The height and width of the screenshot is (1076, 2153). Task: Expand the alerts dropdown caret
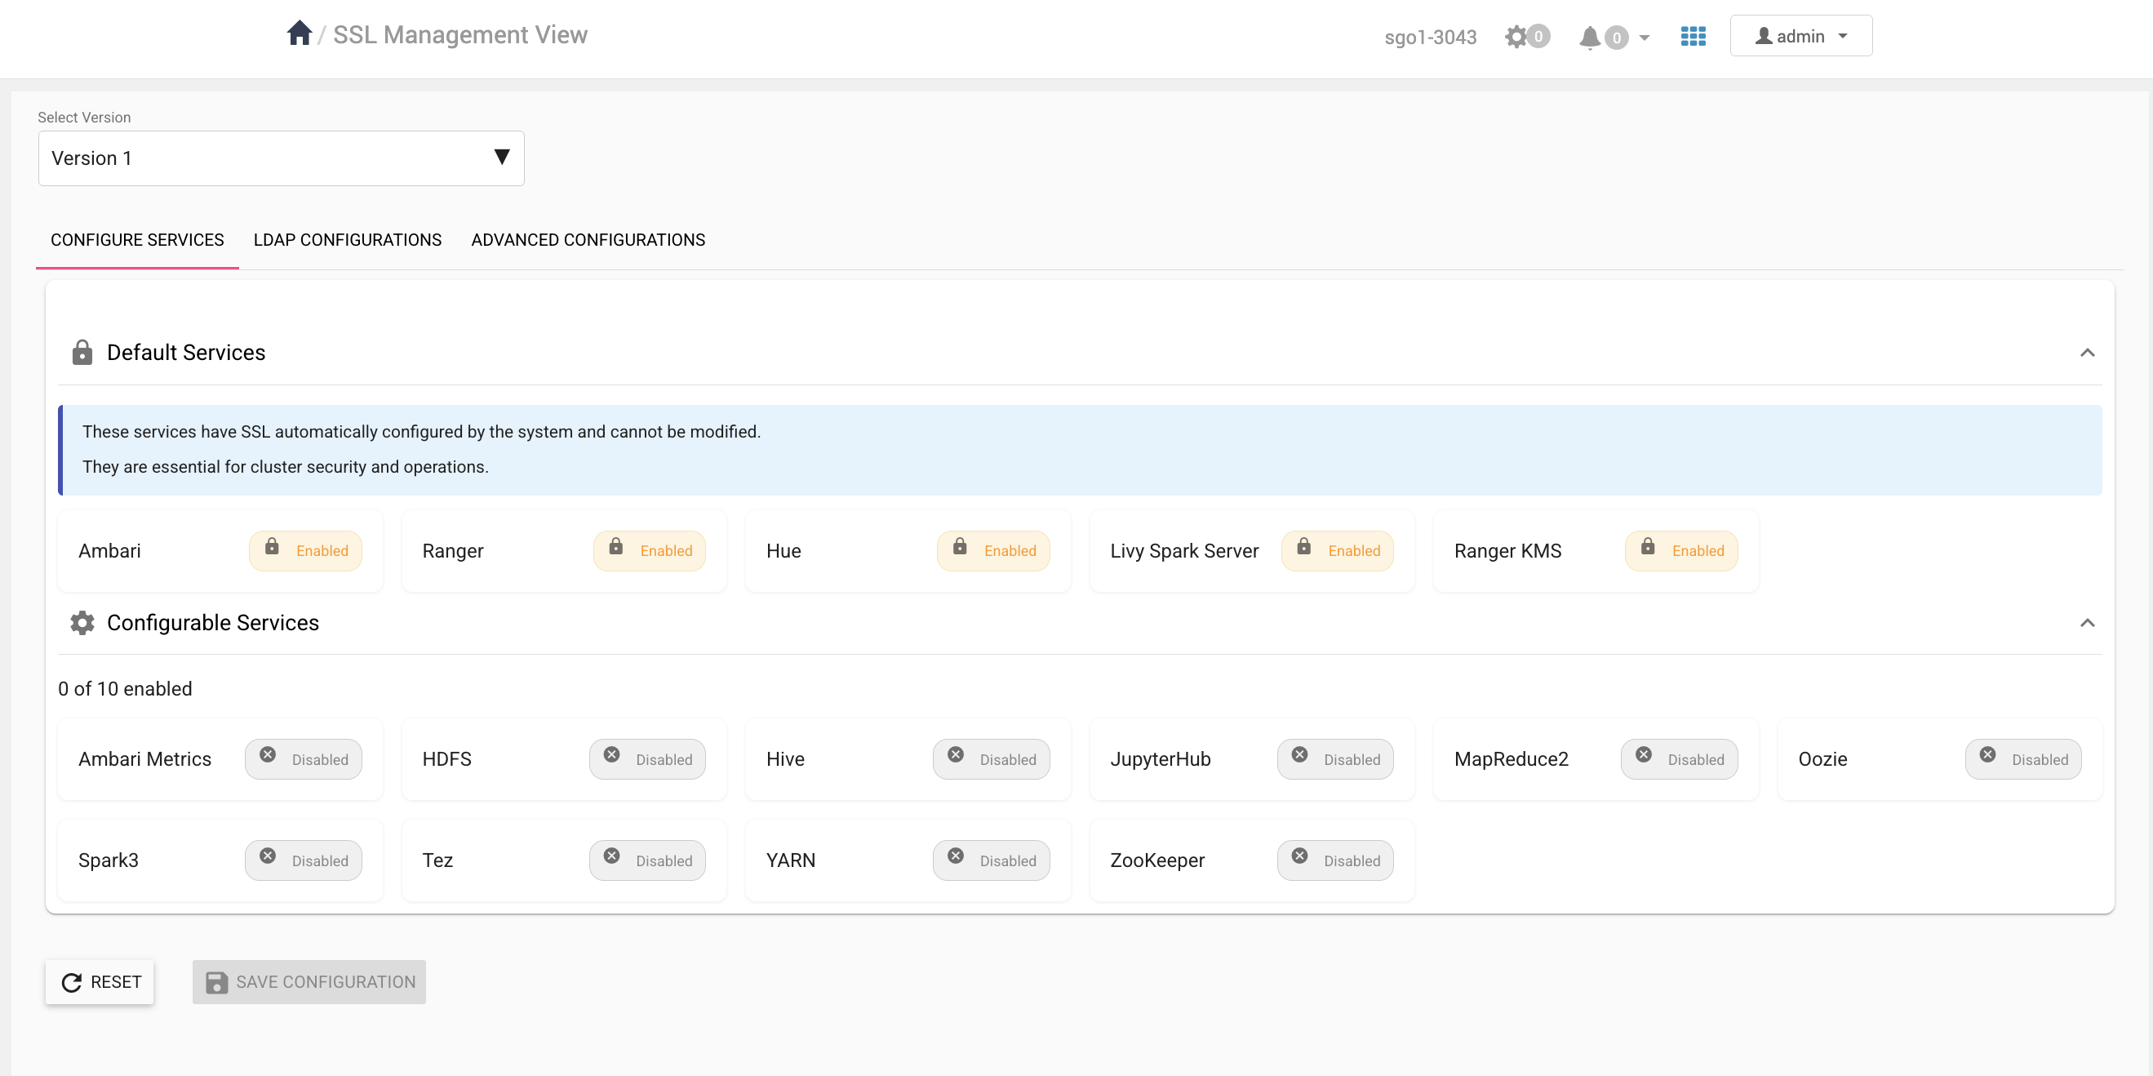pos(1643,38)
